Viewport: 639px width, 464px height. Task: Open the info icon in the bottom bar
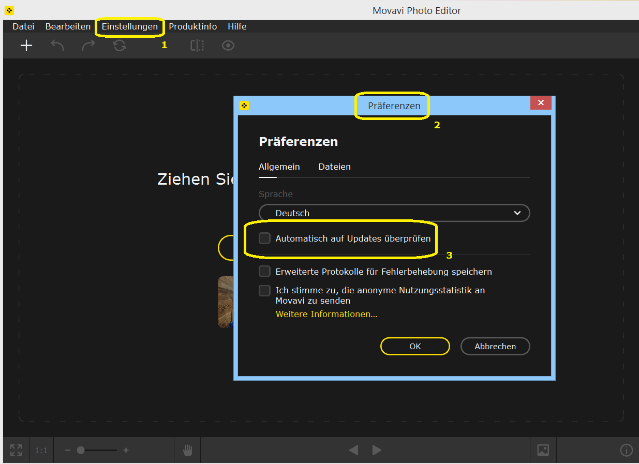point(626,451)
